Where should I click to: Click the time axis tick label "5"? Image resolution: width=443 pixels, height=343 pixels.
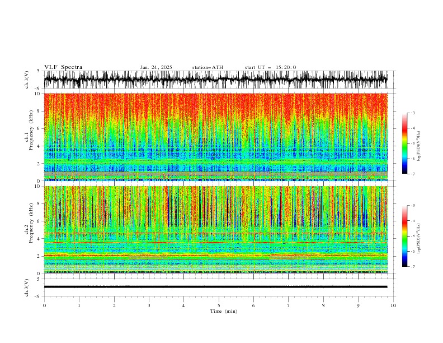click(x=219, y=305)
